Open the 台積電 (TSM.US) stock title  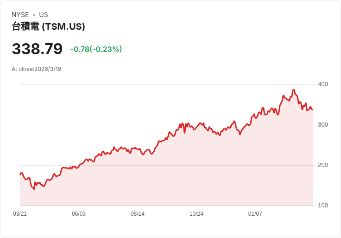click(48, 27)
